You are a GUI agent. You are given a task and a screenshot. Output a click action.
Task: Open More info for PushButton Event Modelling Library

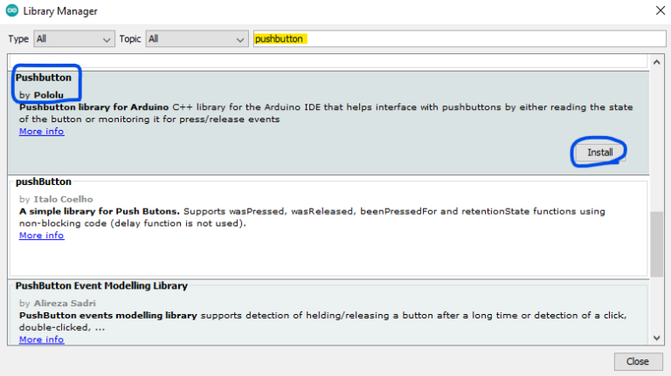pos(41,339)
